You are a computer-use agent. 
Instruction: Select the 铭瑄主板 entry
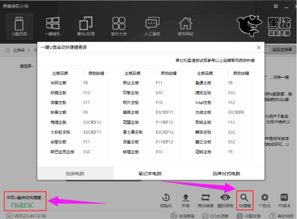(131, 152)
